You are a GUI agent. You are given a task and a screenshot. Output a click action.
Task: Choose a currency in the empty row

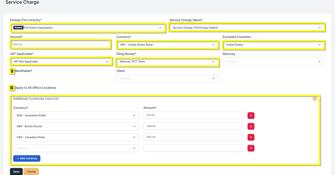76,148
